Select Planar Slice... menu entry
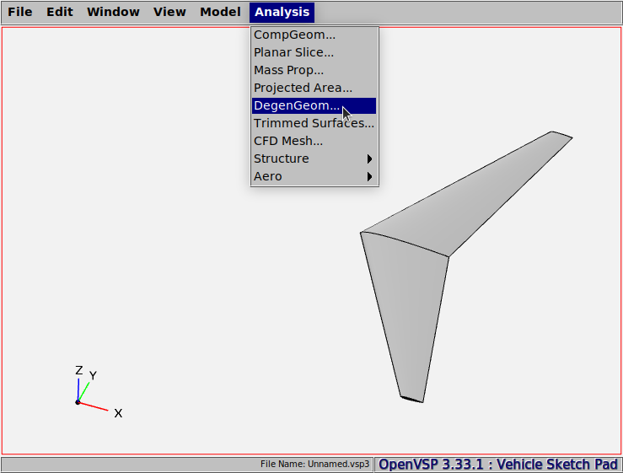This screenshot has width=623, height=473. pyautogui.click(x=314, y=52)
